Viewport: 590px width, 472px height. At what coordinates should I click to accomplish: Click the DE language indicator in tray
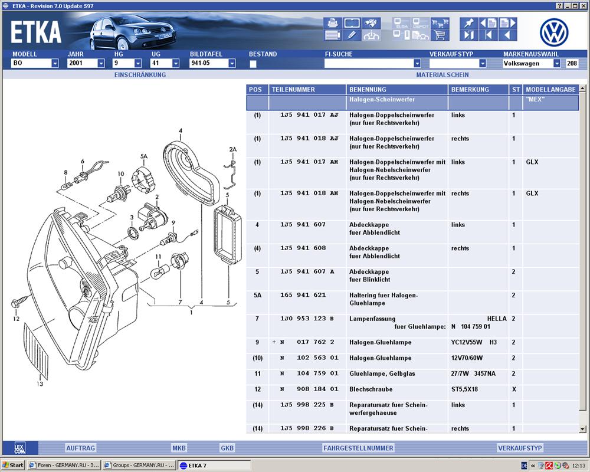[524, 466]
